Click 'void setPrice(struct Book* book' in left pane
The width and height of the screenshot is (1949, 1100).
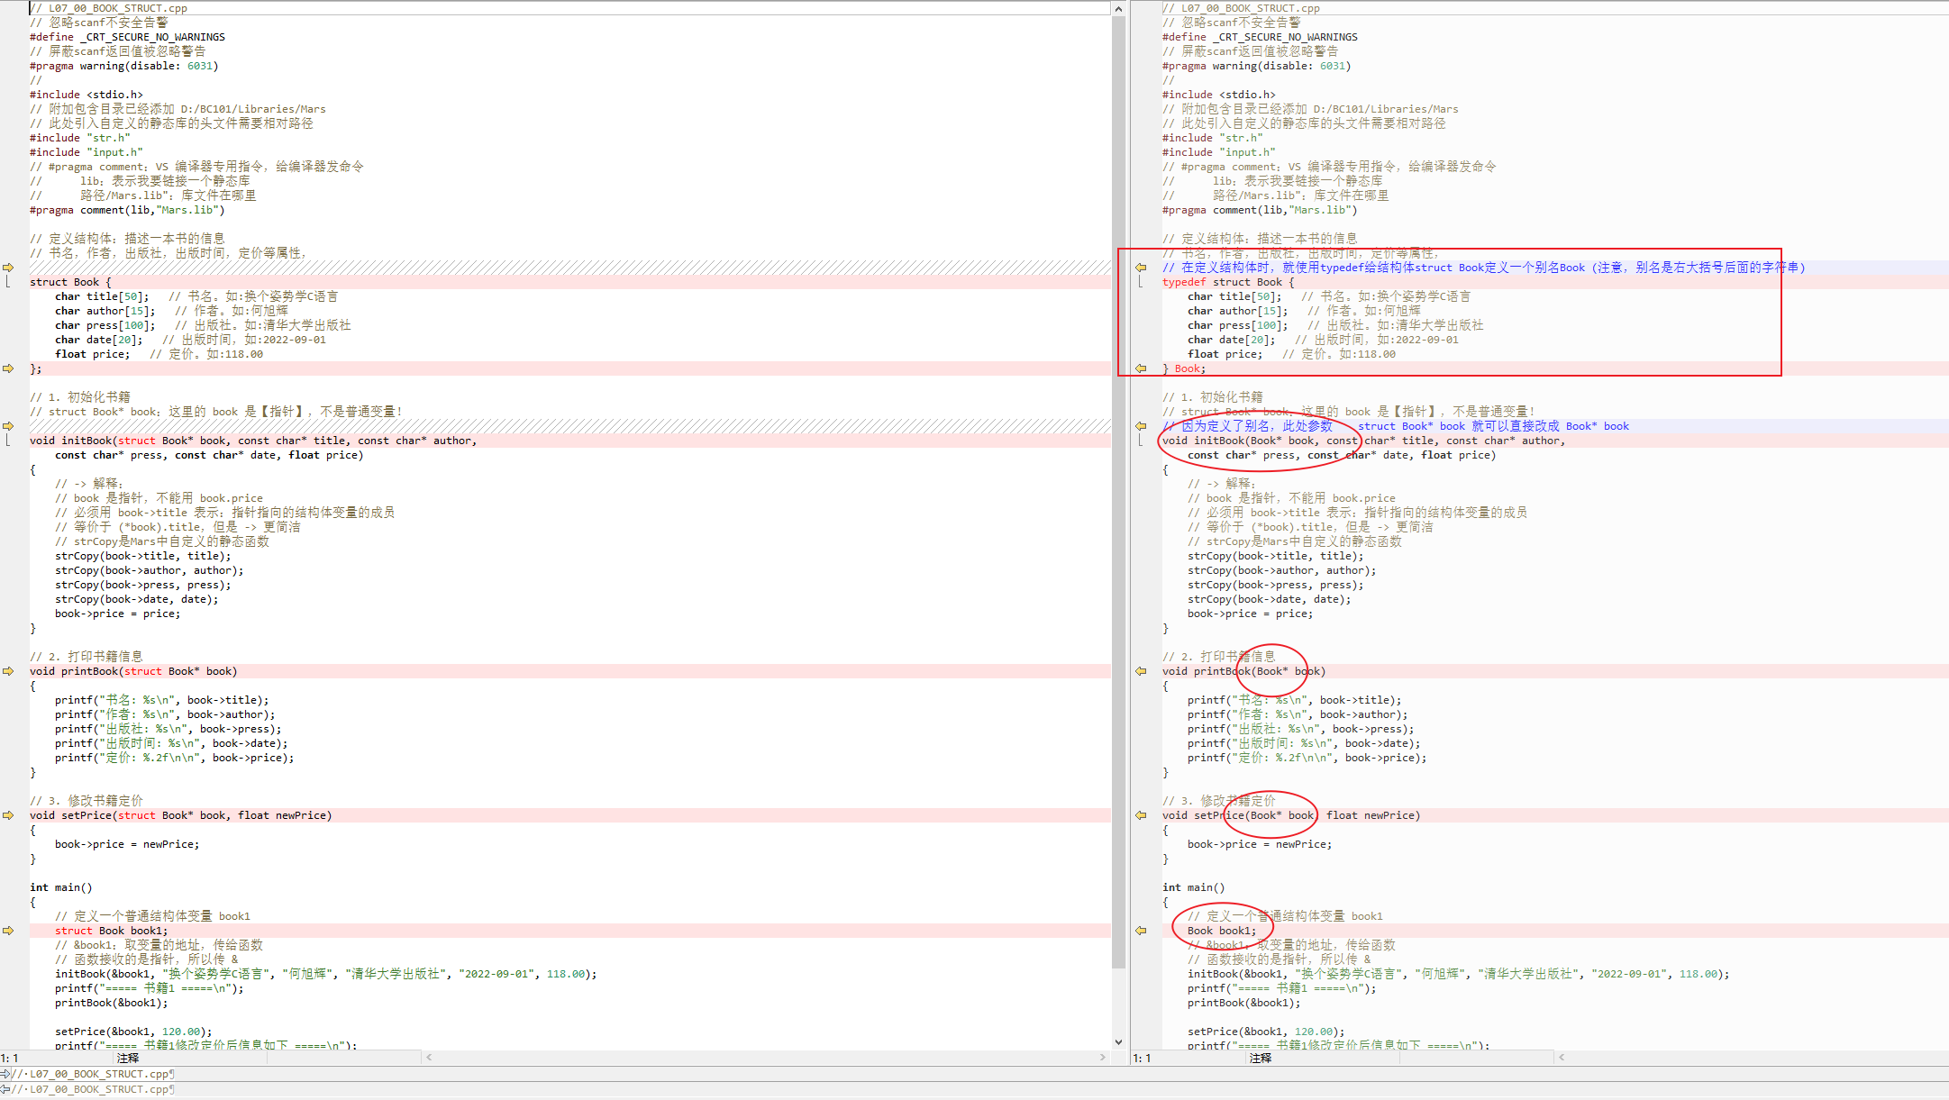pyautogui.click(x=130, y=815)
